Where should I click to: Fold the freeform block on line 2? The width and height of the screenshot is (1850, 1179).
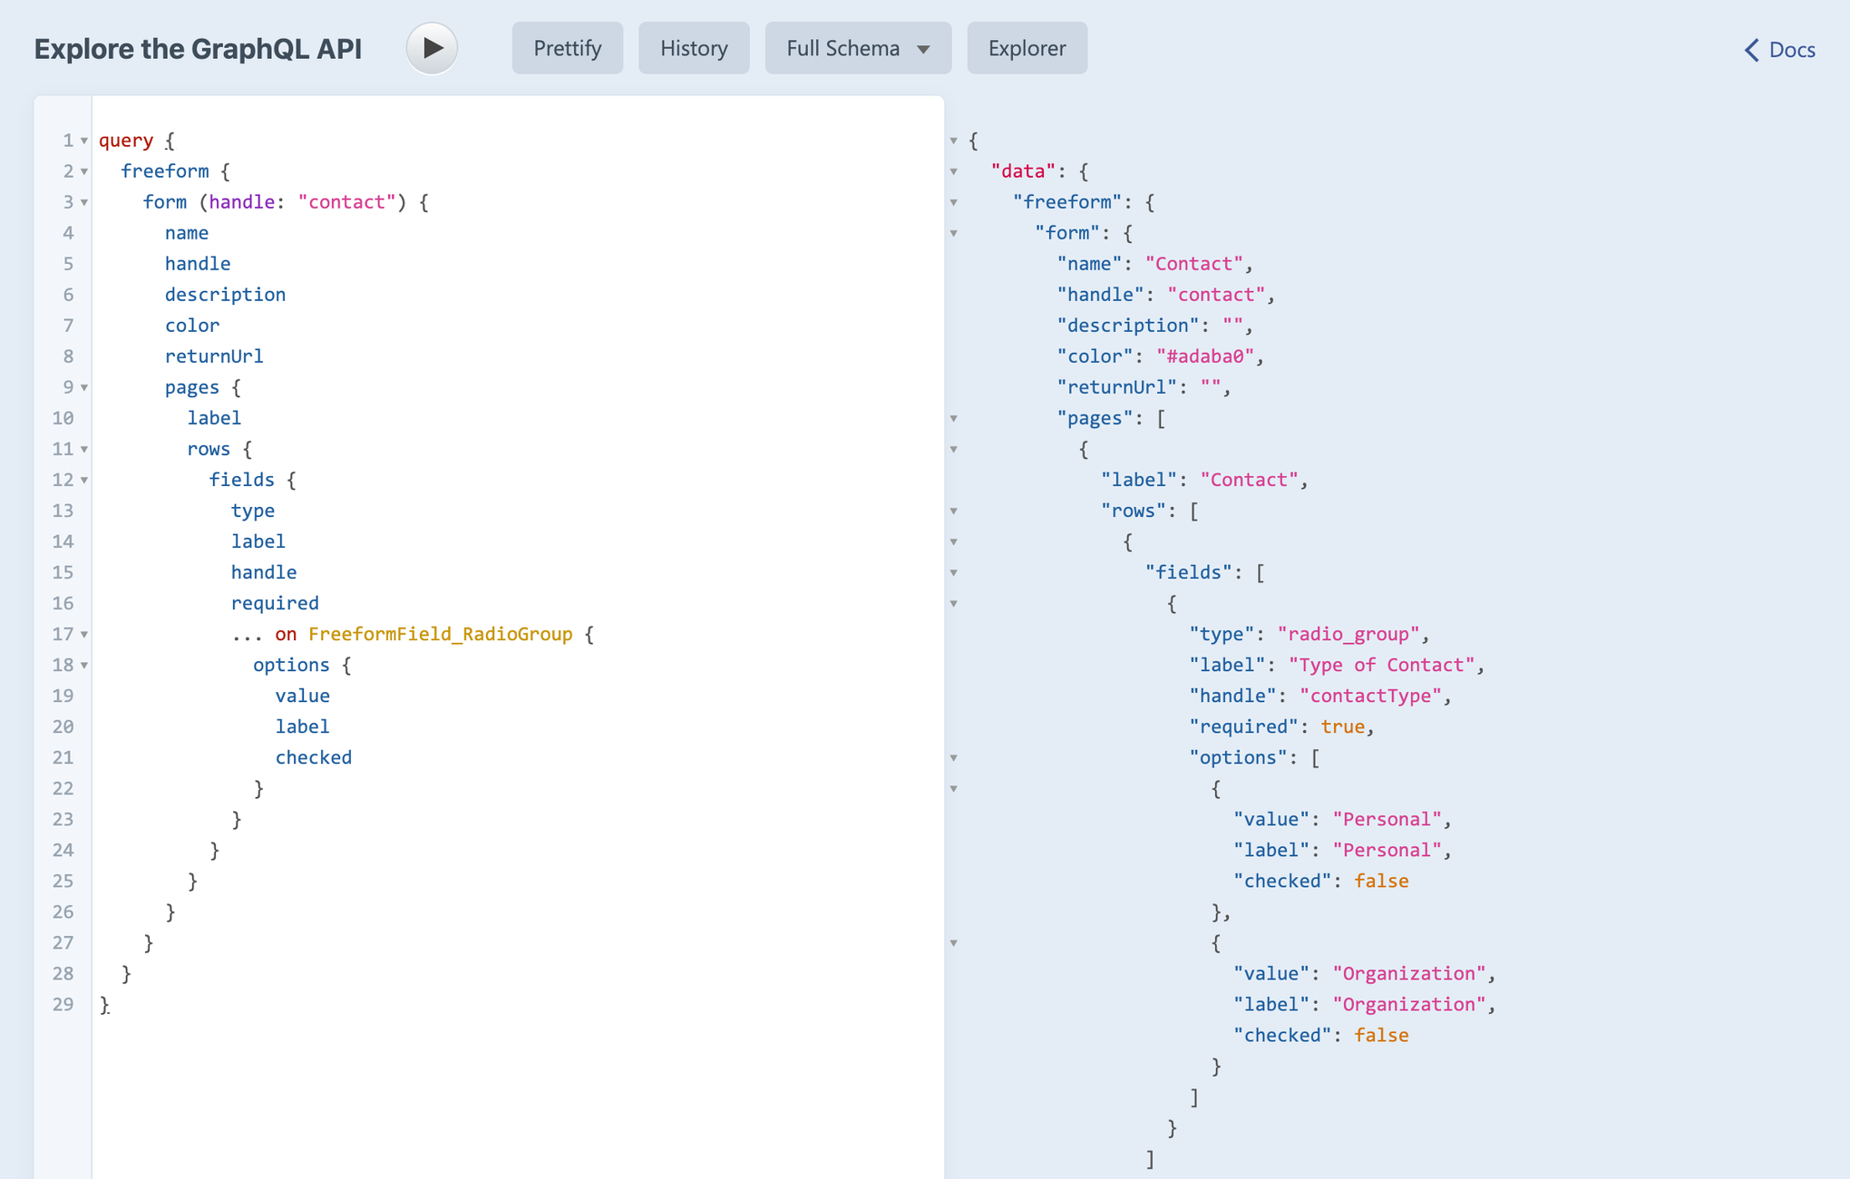(x=84, y=172)
